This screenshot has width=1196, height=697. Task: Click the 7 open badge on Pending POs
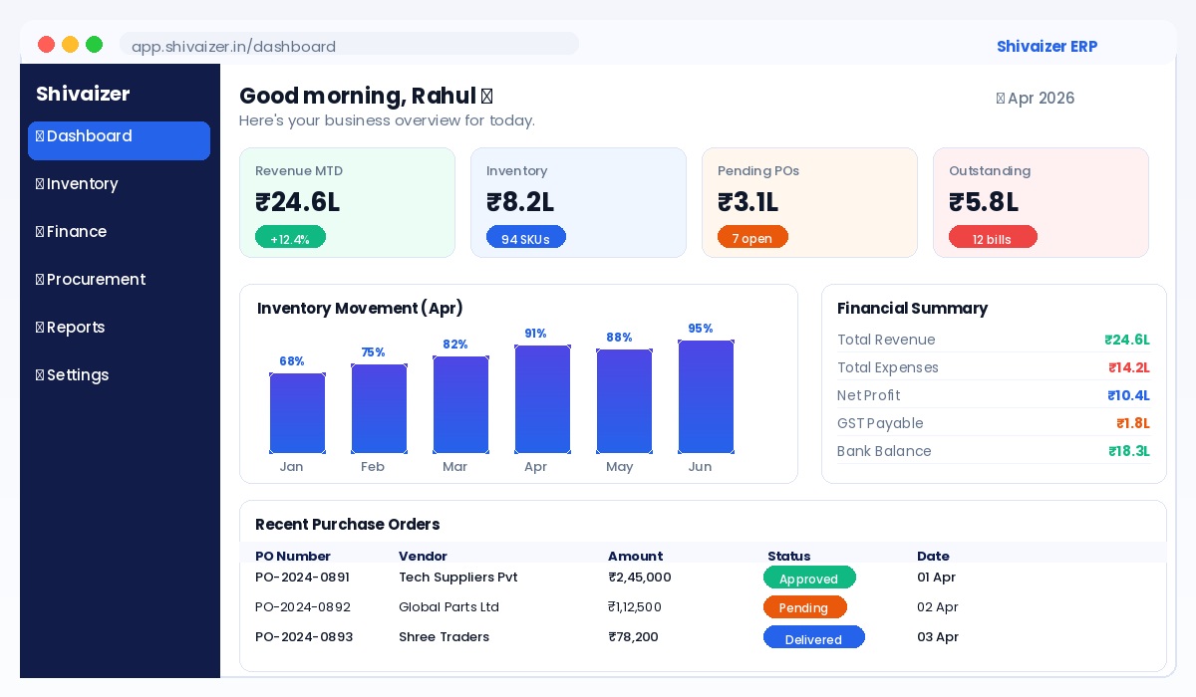coord(752,237)
